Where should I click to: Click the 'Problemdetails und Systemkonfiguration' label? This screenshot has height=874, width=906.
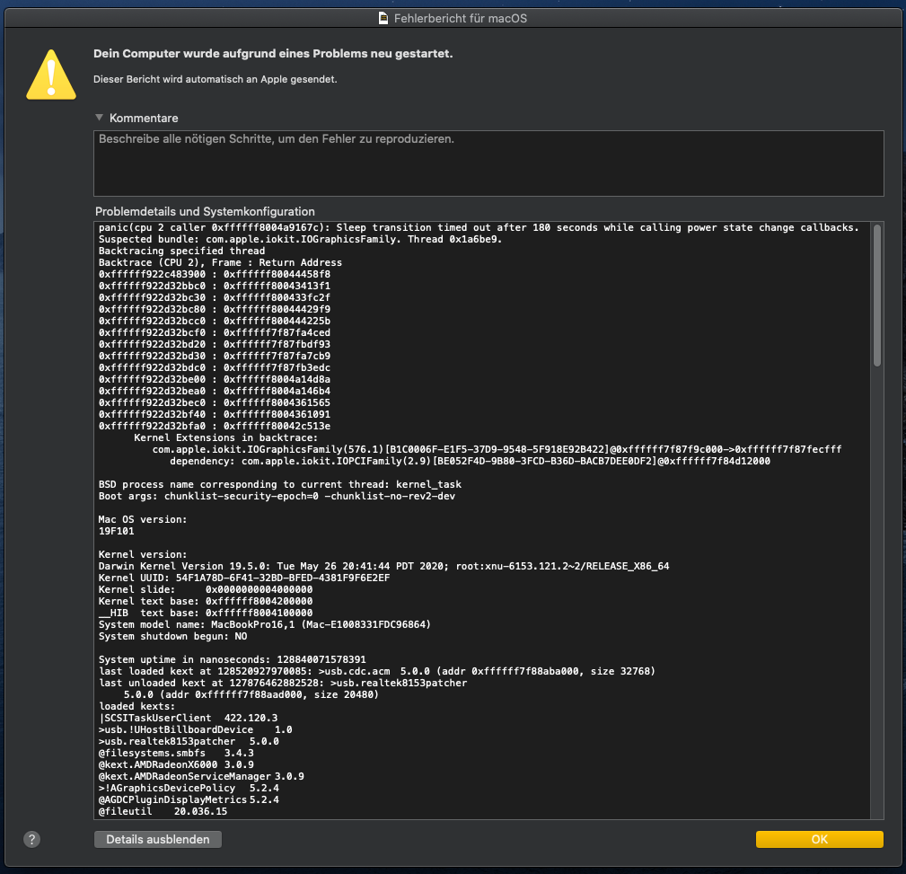point(205,212)
